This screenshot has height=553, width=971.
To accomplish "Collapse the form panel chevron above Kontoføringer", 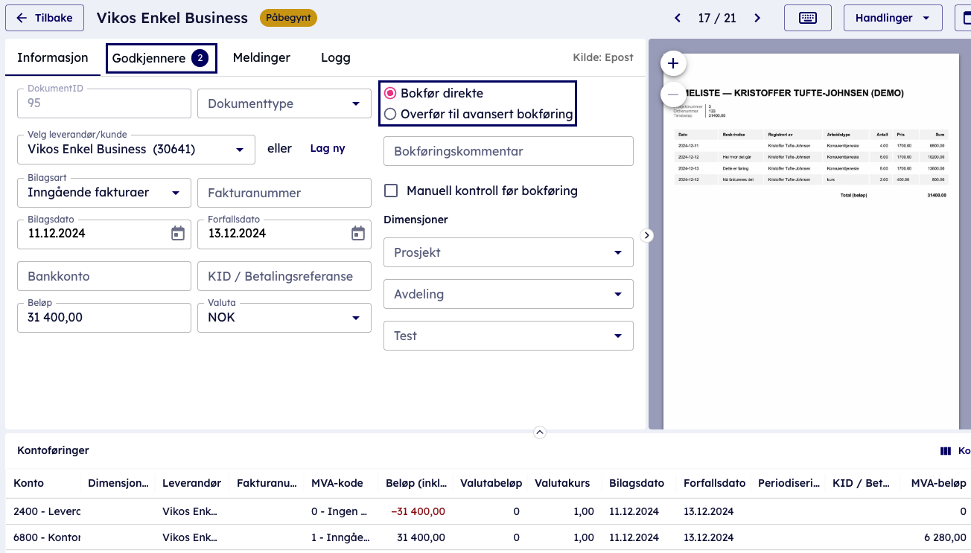I will pos(540,432).
